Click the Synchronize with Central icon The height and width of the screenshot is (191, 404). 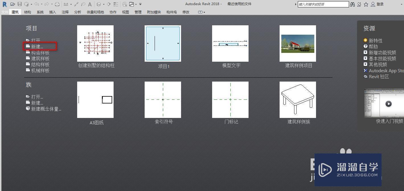[x=26, y=4]
